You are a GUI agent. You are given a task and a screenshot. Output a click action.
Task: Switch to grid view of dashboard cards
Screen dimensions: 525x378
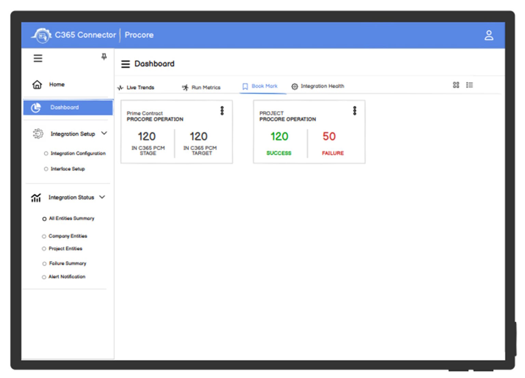456,85
